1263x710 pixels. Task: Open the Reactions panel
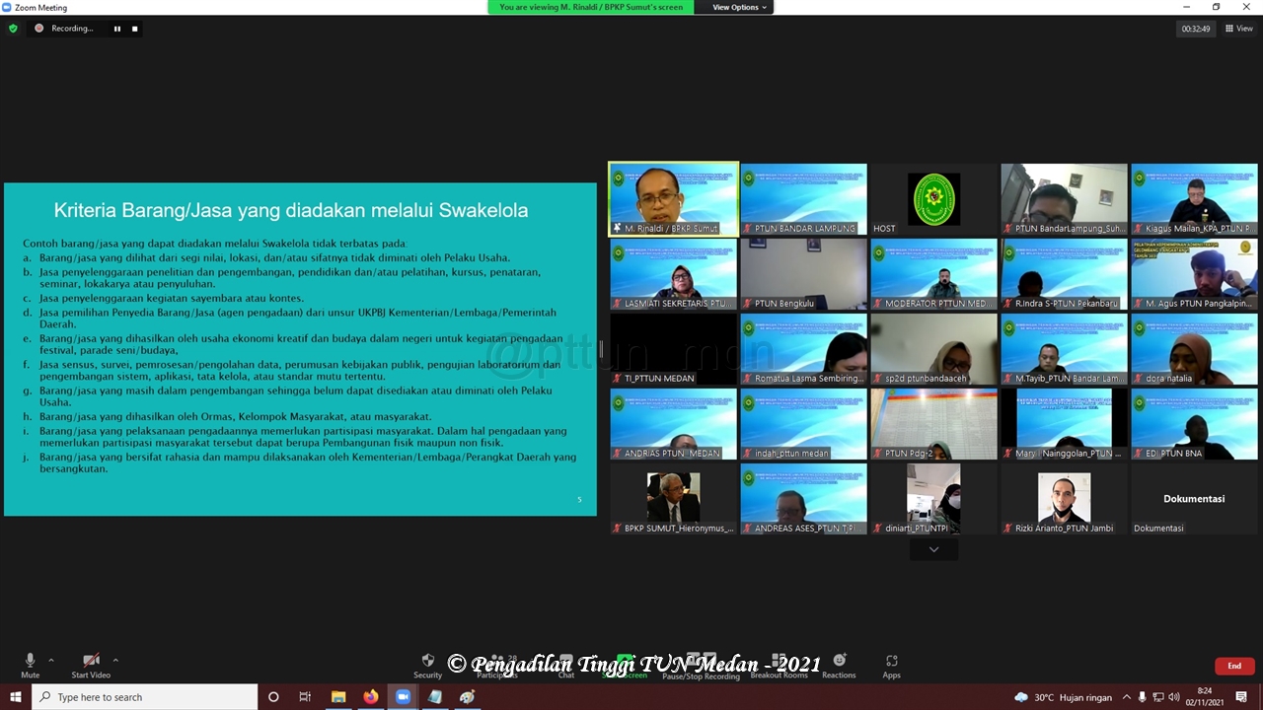(x=839, y=663)
